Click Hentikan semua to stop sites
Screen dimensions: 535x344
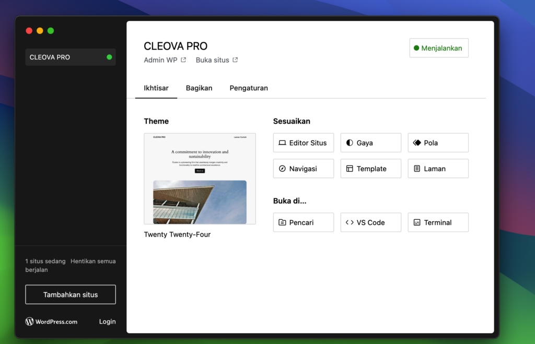pyautogui.click(x=93, y=261)
